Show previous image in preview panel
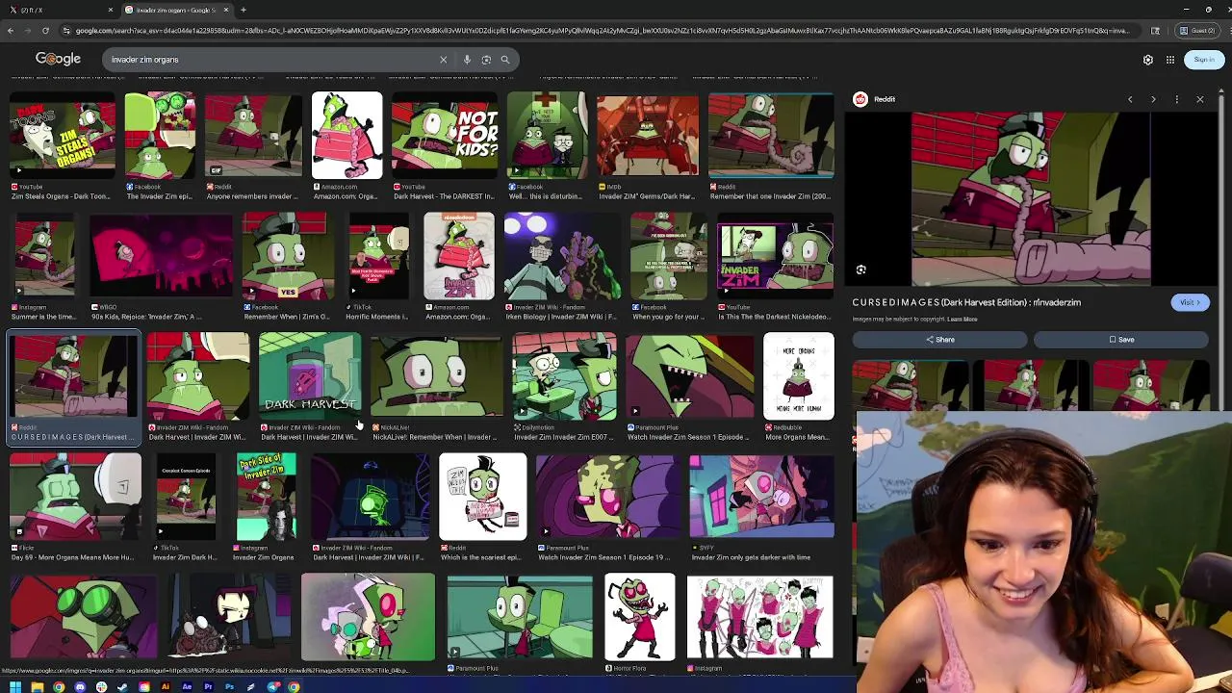 (1130, 99)
